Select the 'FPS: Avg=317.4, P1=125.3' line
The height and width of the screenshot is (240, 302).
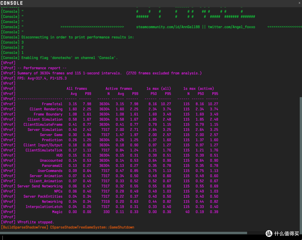[x=34, y=78]
